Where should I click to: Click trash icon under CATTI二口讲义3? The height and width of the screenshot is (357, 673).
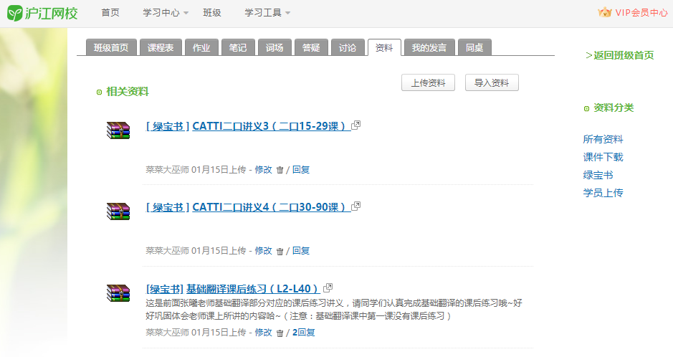pos(280,171)
